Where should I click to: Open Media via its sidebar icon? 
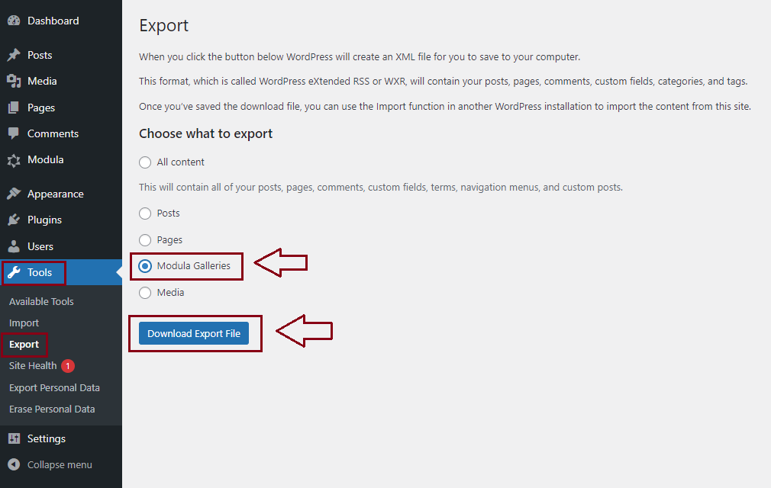(x=14, y=81)
